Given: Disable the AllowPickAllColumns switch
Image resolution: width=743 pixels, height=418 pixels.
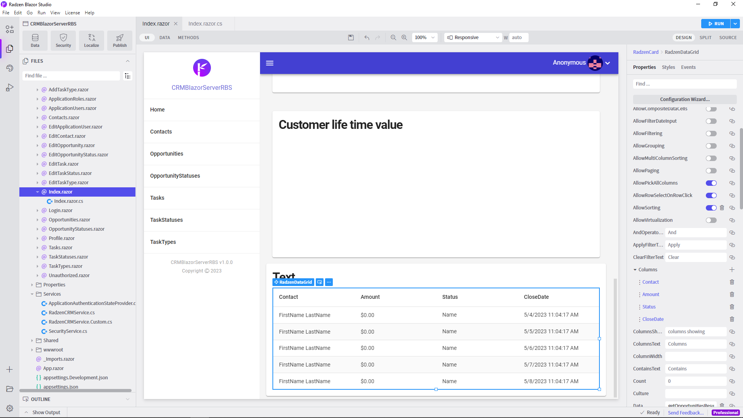Looking at the screenshot, I should 711,183.
